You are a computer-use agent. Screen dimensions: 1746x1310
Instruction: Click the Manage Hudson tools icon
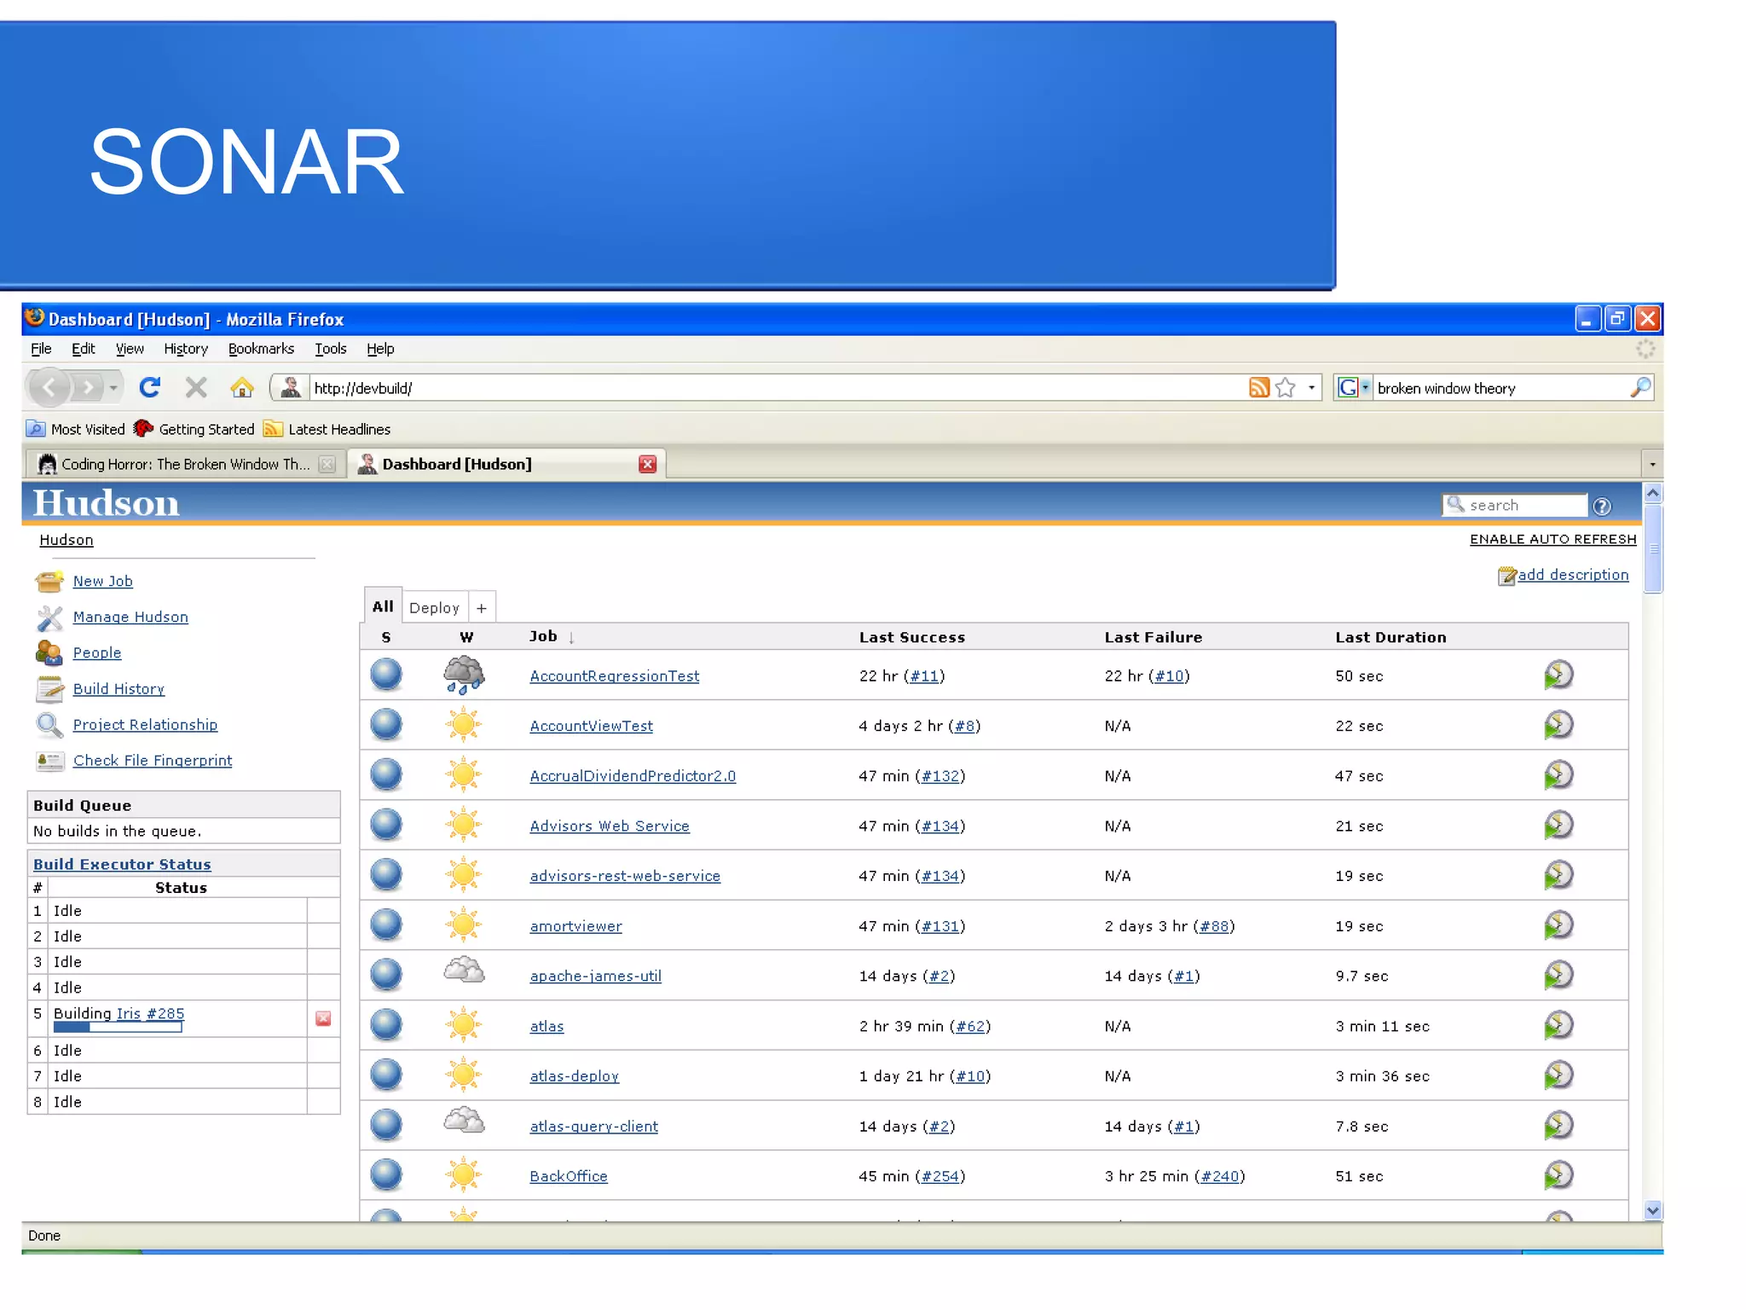49,617
